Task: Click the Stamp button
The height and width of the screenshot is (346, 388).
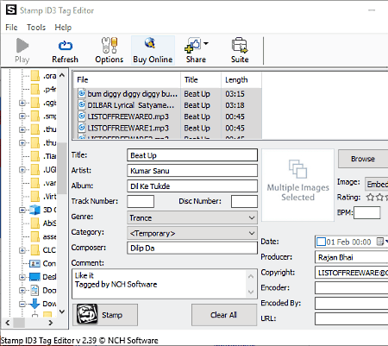Action: [105, 315]
